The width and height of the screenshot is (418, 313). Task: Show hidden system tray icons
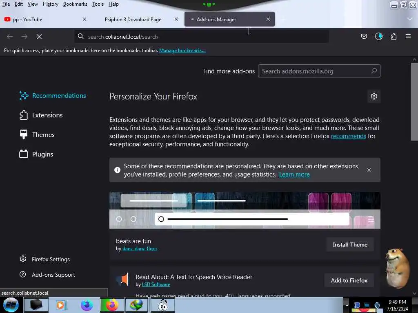[347, 305]
